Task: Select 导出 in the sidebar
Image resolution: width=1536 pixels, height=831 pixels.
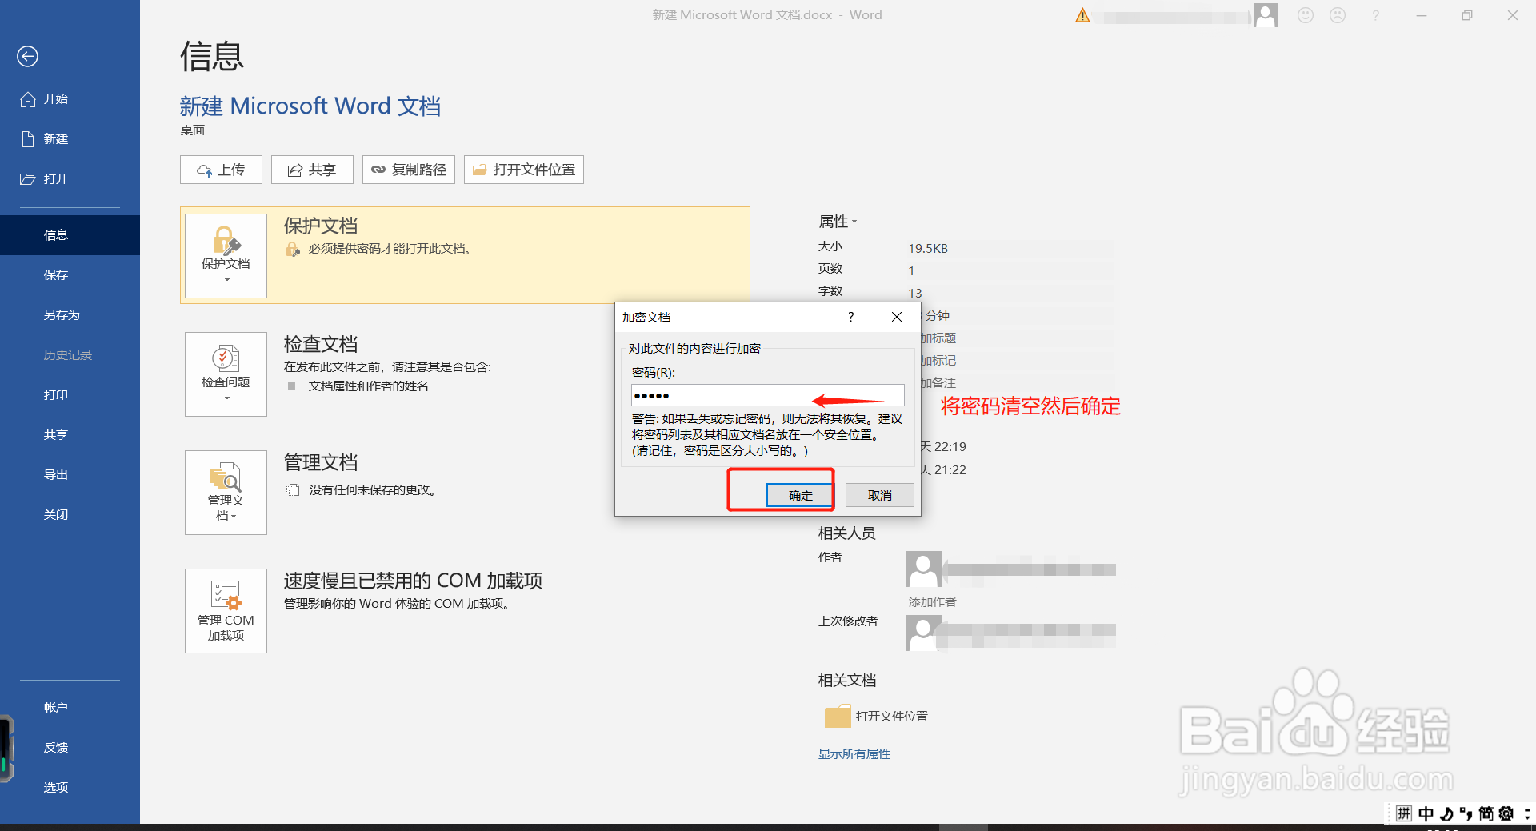Action: pyautogui.click(x=70, y=475)
